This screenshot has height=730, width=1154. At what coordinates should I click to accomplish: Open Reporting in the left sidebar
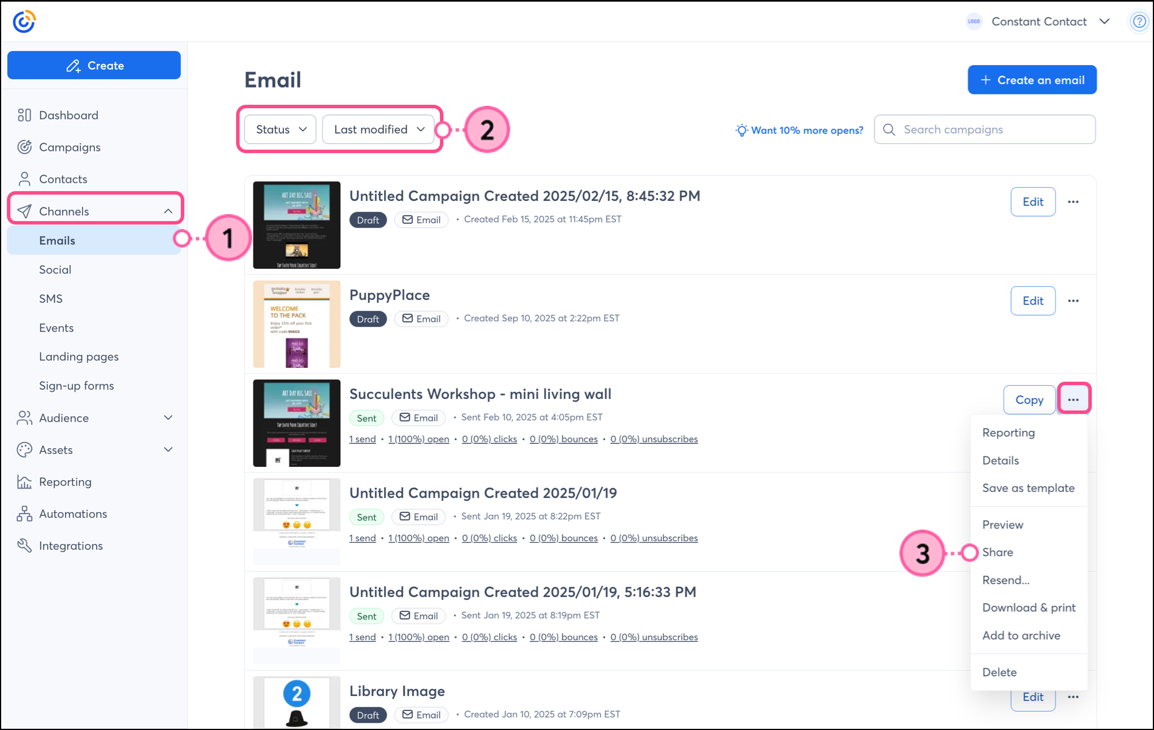coord(65,482)
